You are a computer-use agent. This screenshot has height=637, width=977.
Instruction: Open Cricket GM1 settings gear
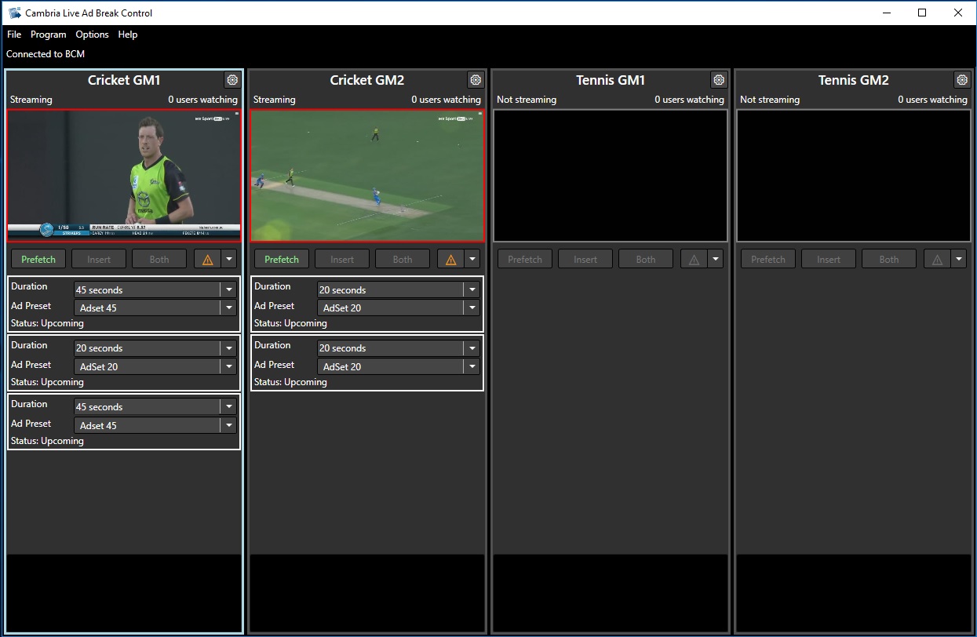(232, 80)
